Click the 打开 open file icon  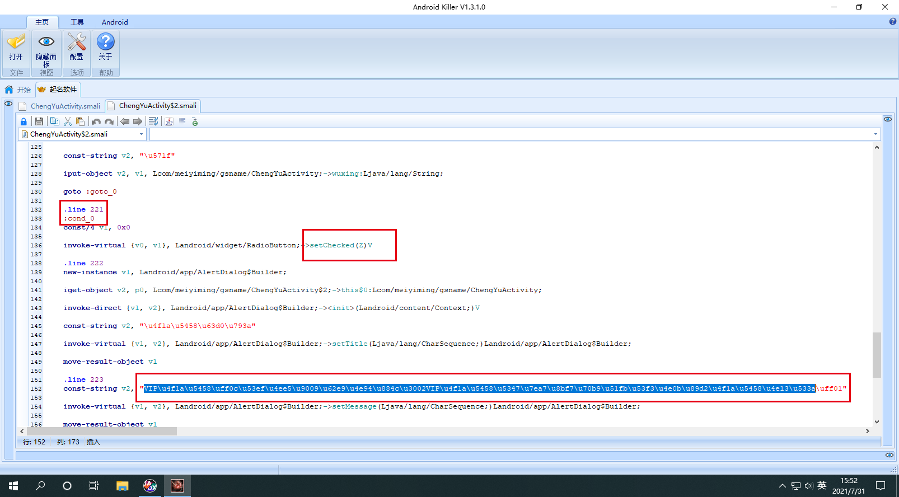click(16, 47)
